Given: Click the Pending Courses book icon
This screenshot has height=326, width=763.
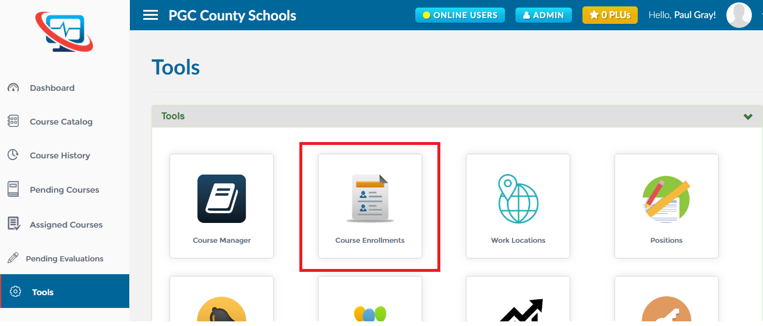Looking at the screenshot, I should point(13,189).
